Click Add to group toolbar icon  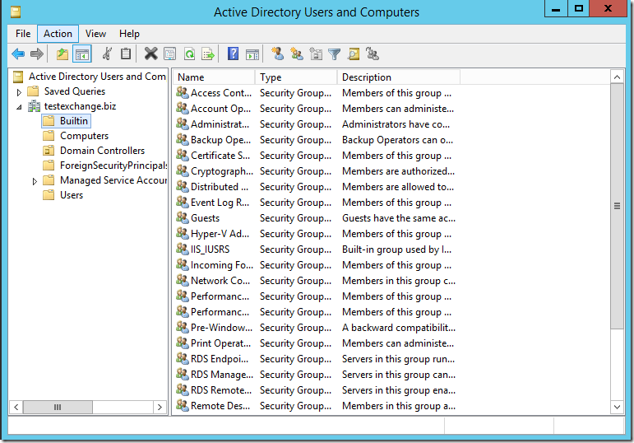(x=373, y=54)
